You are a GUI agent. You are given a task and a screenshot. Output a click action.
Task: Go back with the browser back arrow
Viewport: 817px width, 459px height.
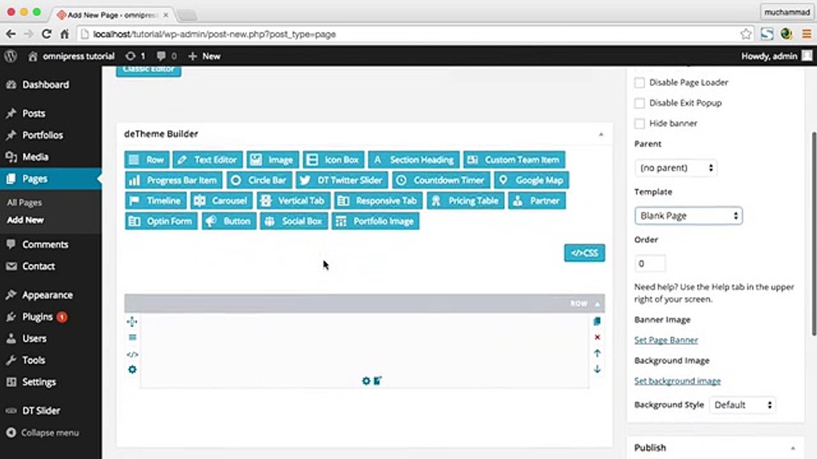(11, 34)
